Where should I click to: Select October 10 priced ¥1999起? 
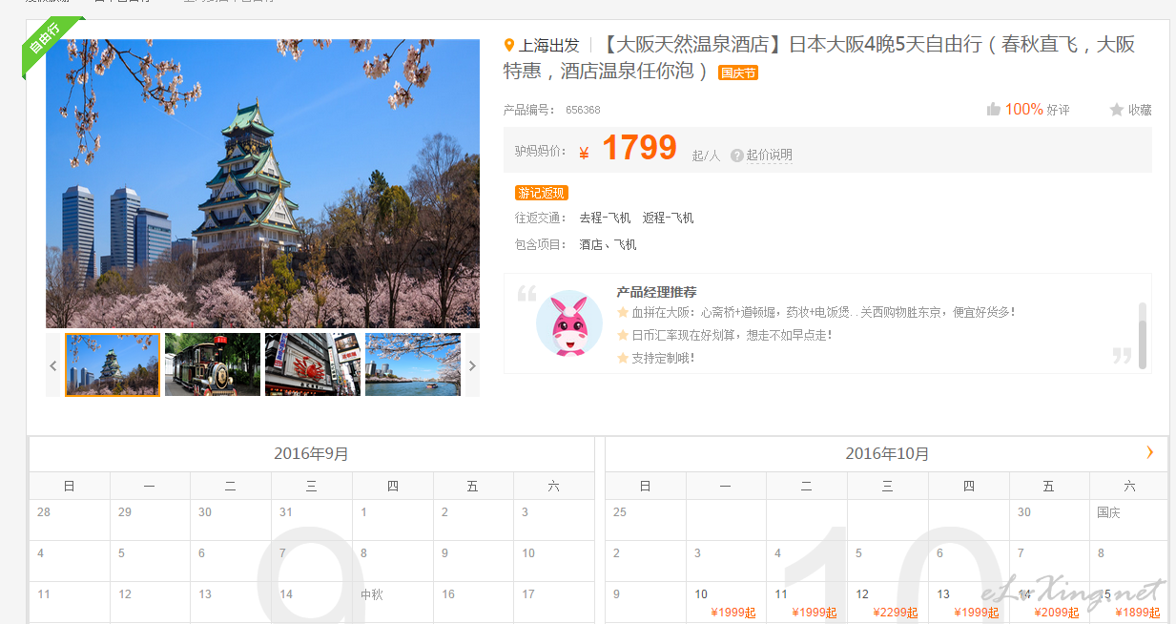(x=727, y=603)
